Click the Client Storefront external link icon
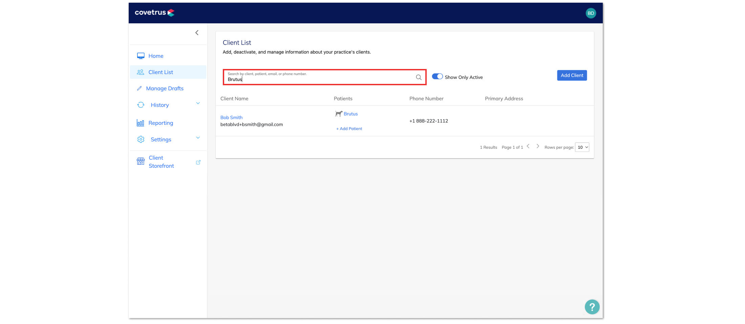This screenshot has height=324, width=745. (198, 162)
